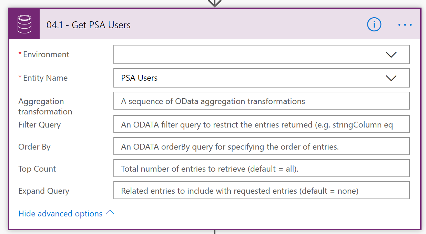Expand the Entity Name dropdown arrow
Viewport: 426px width, 234px height.
tap(391, 78)
